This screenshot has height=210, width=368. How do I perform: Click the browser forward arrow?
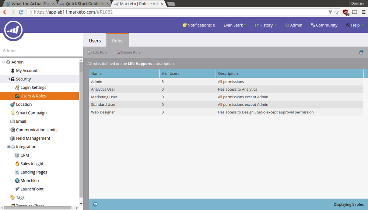click(x=13, y=12)
